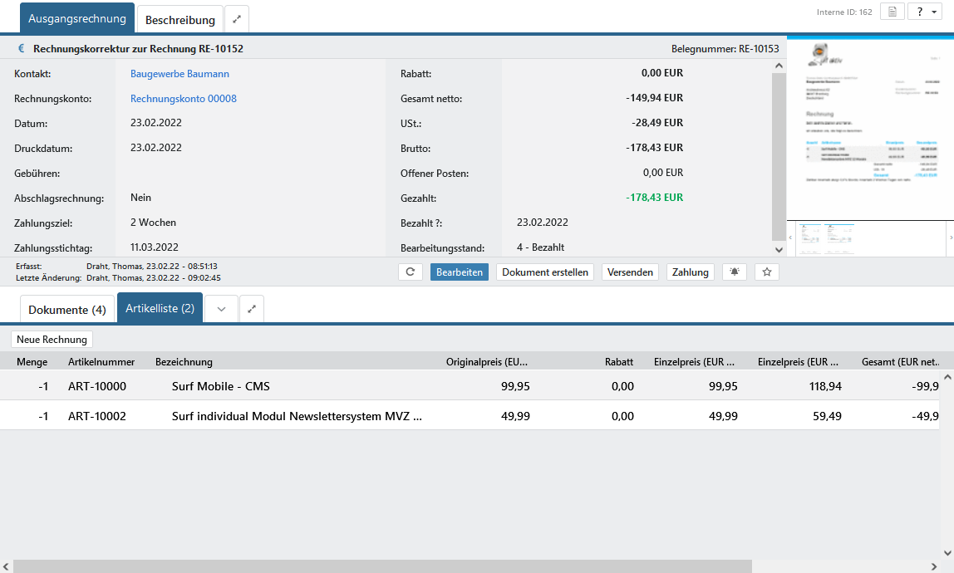Screen dimensions: 954x573
Task: Expand the Artikelliste panel with arrow icon
Action: [252, 309]
